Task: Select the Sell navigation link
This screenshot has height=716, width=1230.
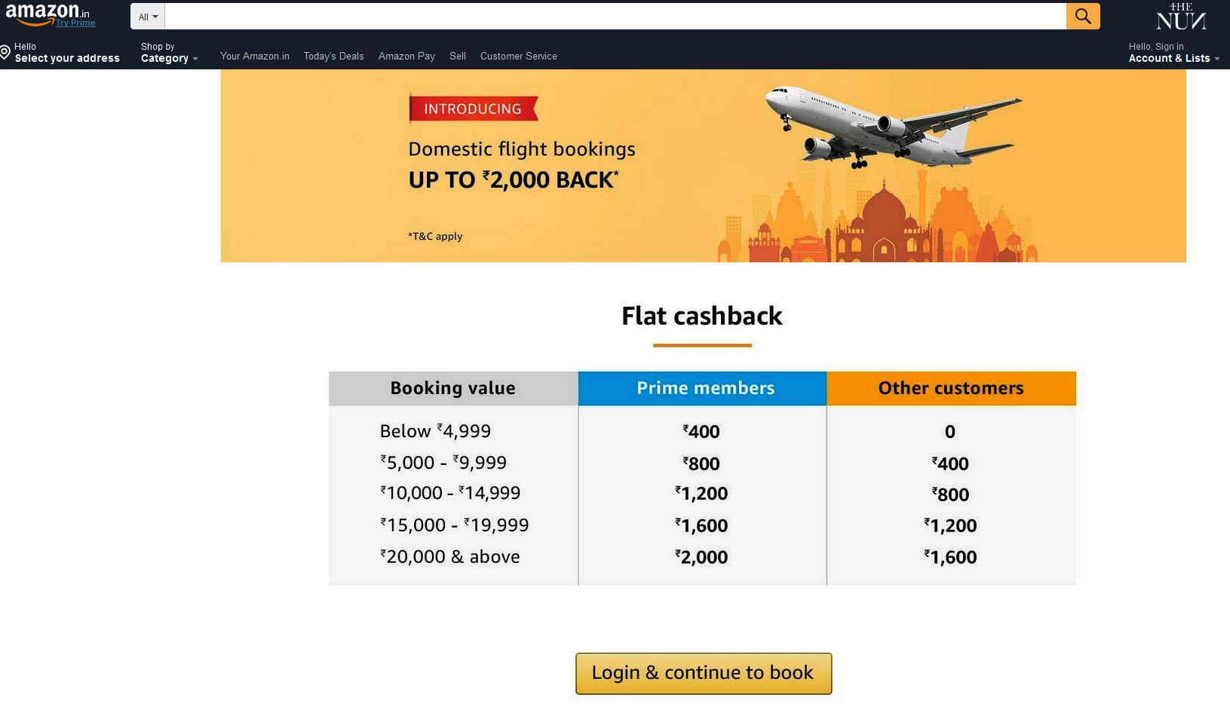Action: click(458, 57)
